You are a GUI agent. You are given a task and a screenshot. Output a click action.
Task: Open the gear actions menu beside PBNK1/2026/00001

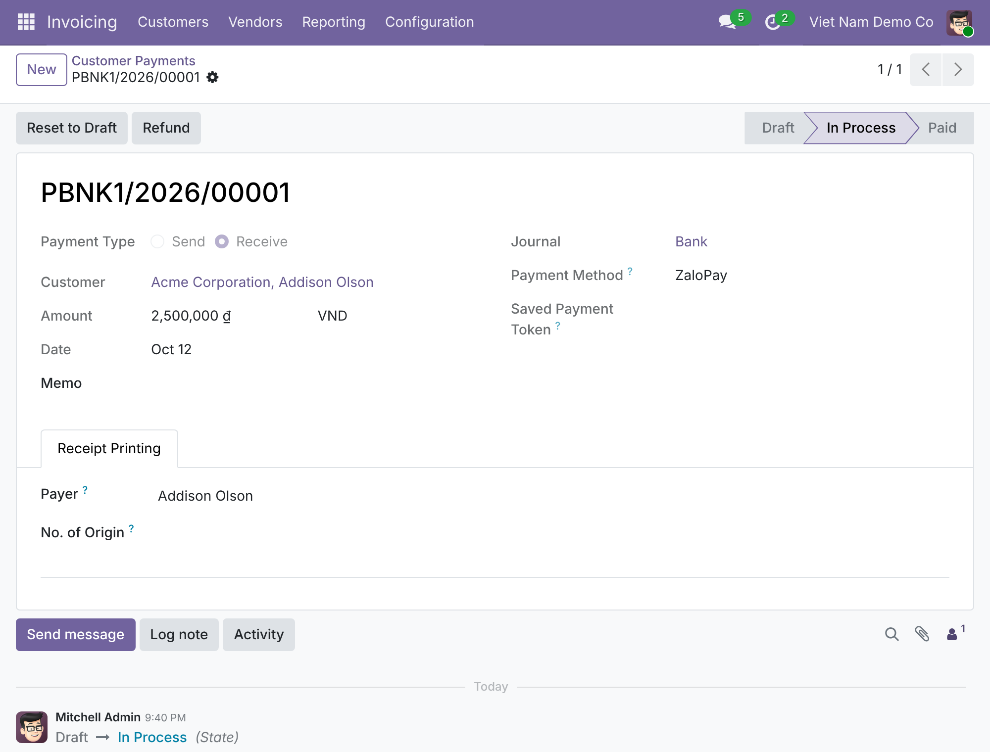click(212, 77)
